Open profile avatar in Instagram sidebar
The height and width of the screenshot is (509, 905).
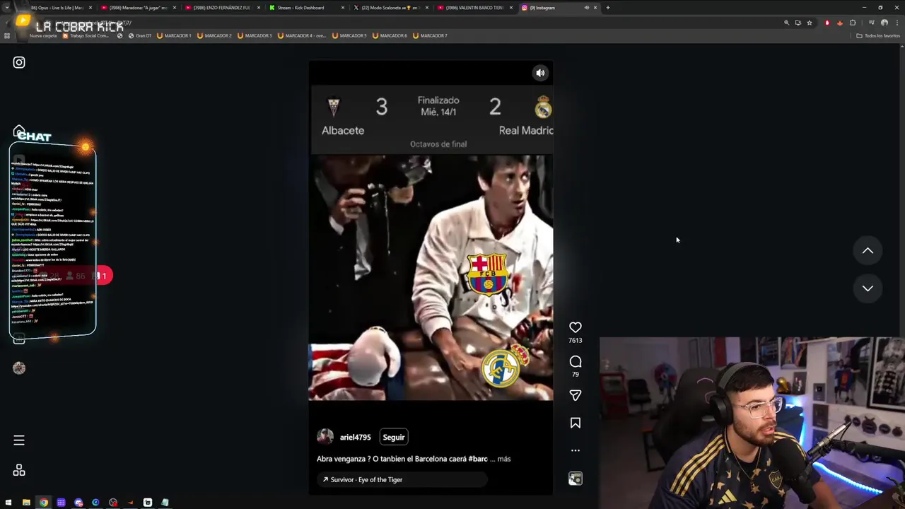[19, 368]
